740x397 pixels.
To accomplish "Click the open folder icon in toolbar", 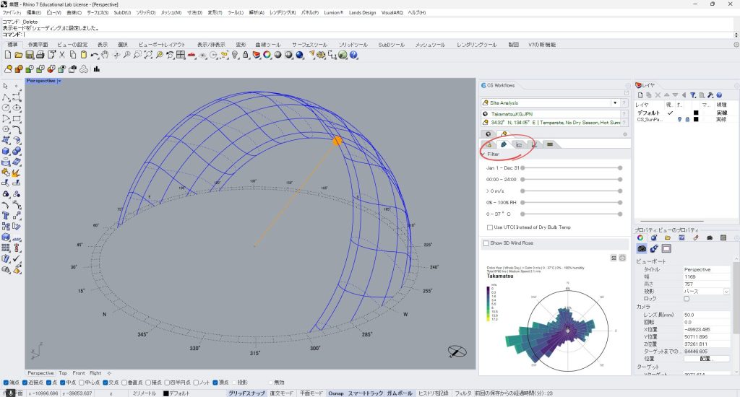I will click(x=20, y=55).
